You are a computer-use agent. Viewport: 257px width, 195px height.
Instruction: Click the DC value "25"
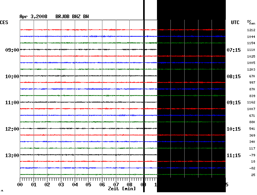[x=253, y=175]
